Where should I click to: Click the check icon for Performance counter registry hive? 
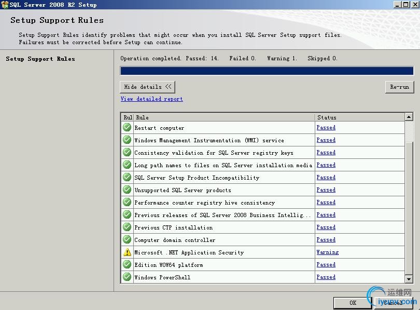127,202
